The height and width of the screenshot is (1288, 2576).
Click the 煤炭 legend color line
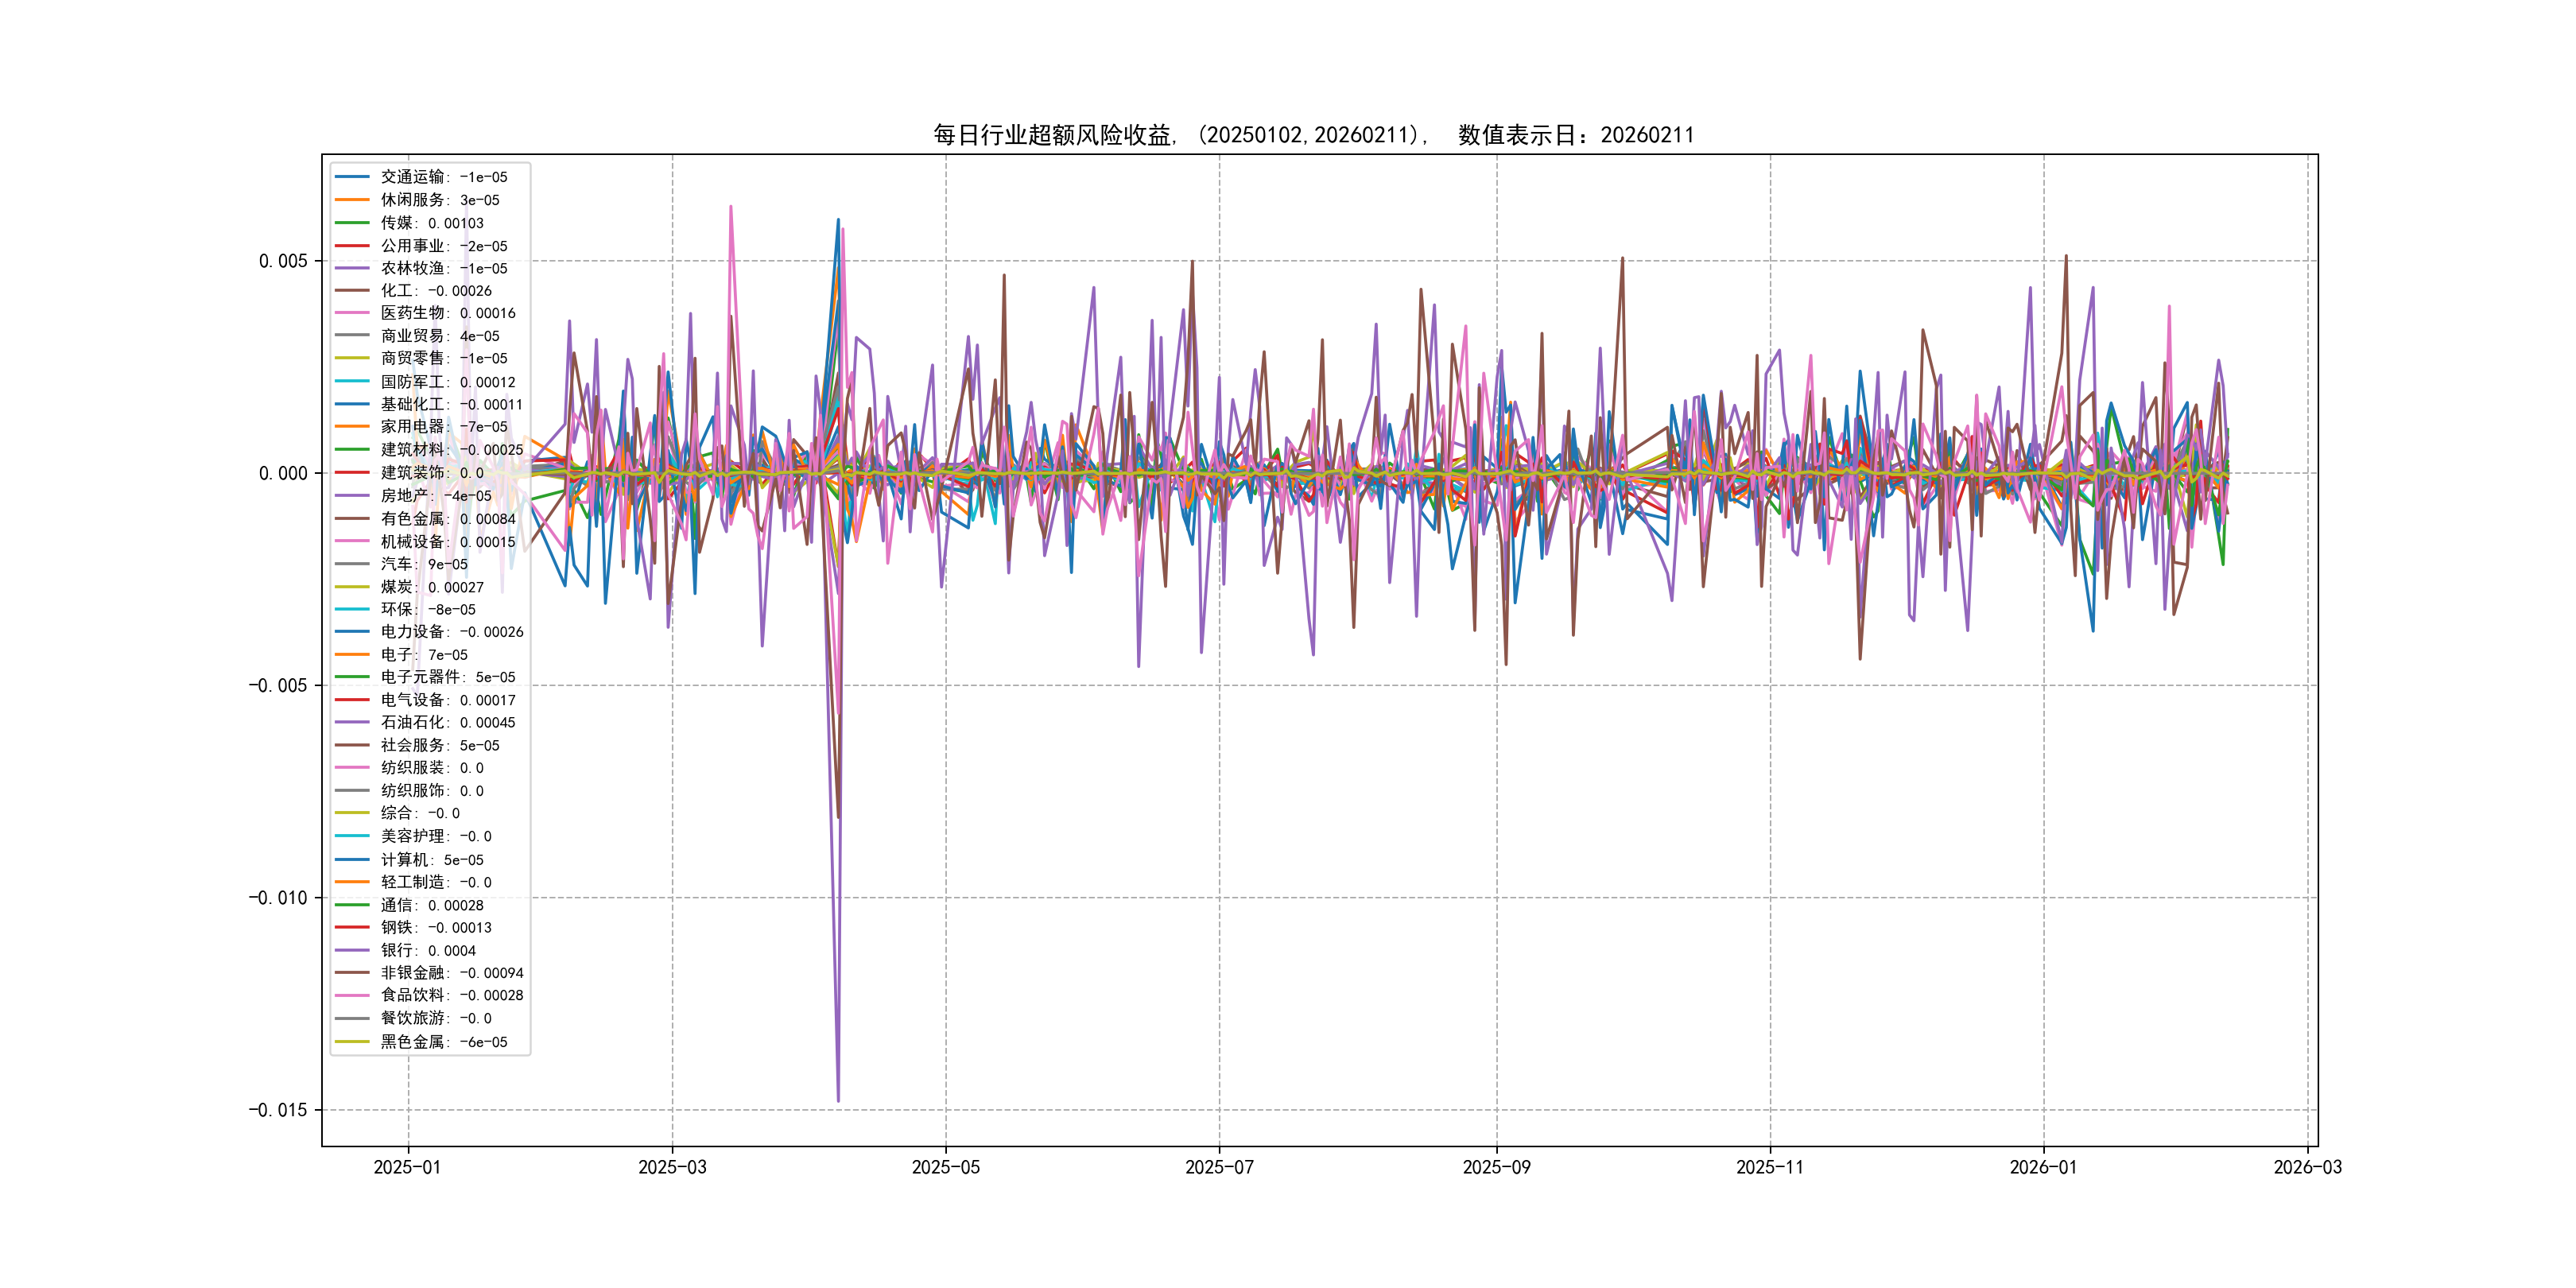pos(352,587)
